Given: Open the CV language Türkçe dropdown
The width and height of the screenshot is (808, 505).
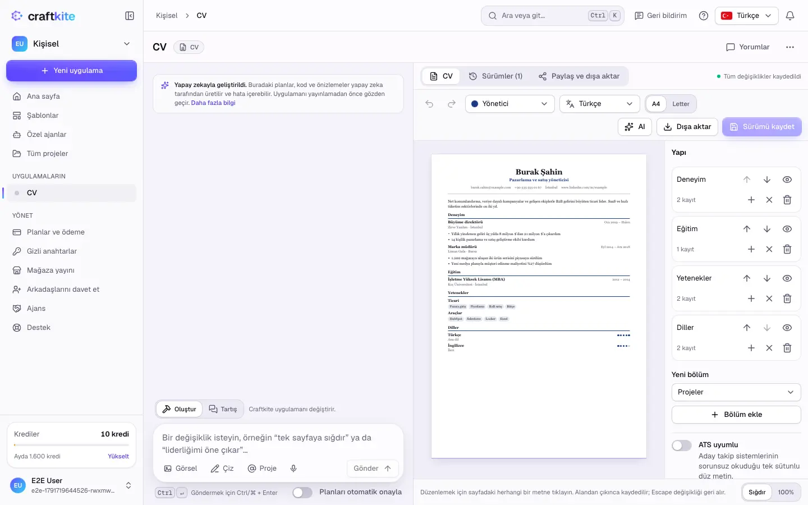Looking at the screenshot, I should pyautogui.click(x=600, y=104).
